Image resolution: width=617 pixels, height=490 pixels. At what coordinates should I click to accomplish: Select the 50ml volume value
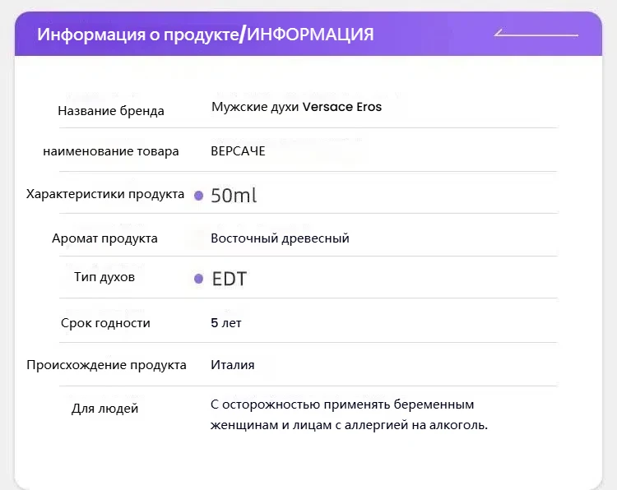(234, 196)
